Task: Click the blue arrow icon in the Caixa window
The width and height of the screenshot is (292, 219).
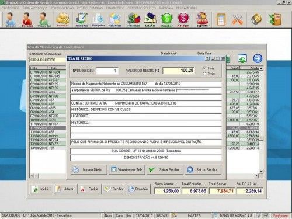Action: point(258,58)
